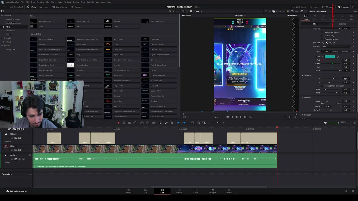Click the Quick Export button
The height and width of the screenshot is (201, 358).
coord(299,7)
